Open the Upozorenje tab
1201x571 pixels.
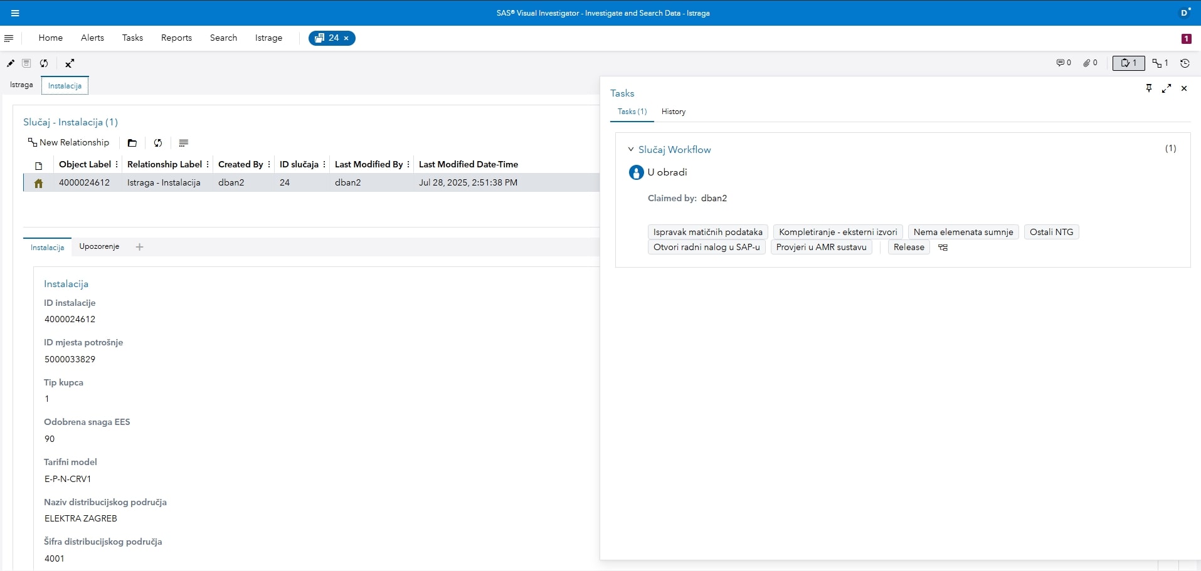(99, 246)
